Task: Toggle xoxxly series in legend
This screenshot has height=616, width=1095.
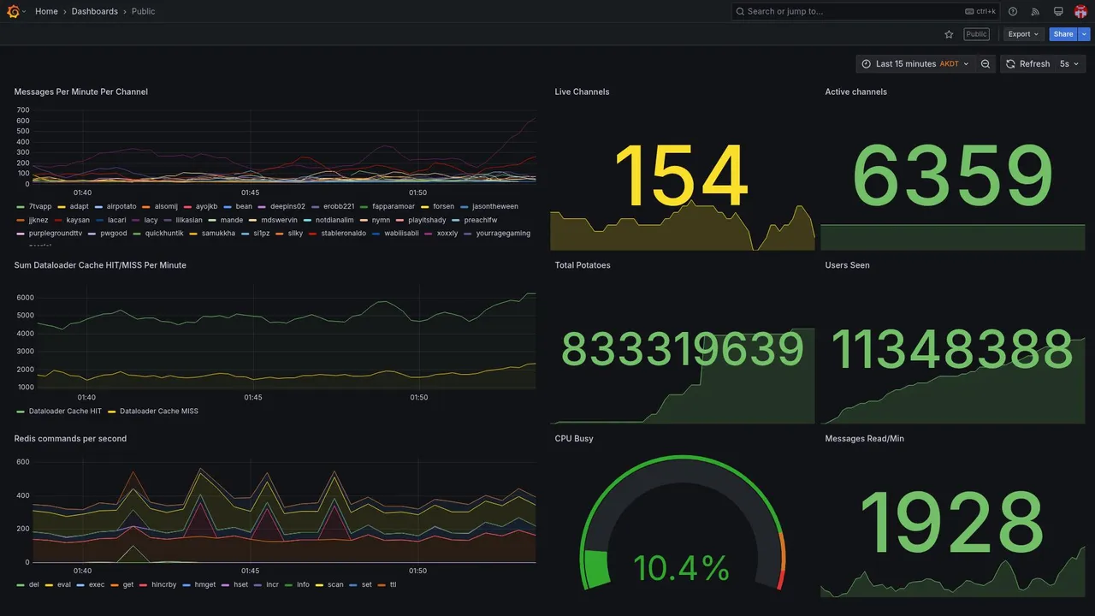Action: click(447, 233)
